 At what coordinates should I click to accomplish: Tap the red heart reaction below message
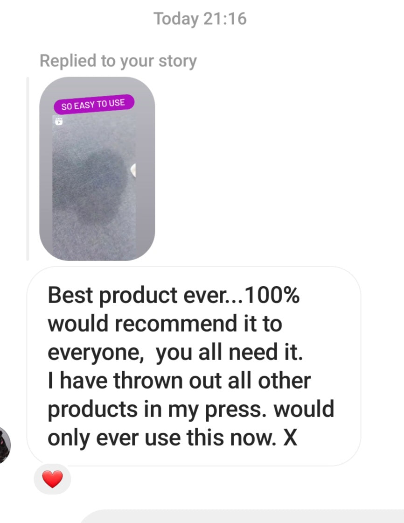point(52,479)
